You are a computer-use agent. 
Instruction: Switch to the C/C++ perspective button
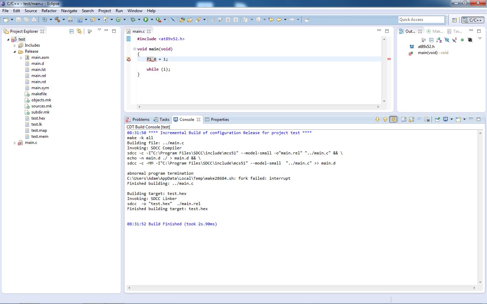pyautogui.click(x=472, y=20)
